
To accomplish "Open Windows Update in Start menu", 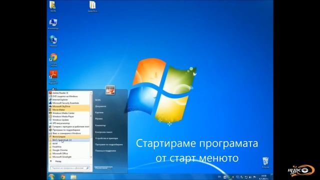I will (x=69, y=120).
